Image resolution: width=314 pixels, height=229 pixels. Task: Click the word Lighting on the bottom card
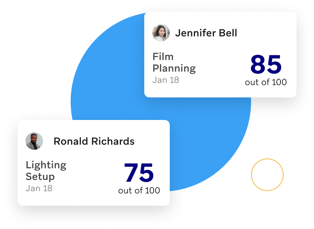coord(46,165)
